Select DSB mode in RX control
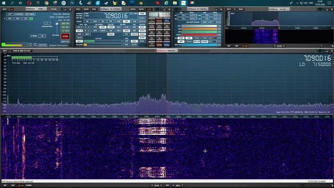 pyautogui.click(x=118, y=21)
